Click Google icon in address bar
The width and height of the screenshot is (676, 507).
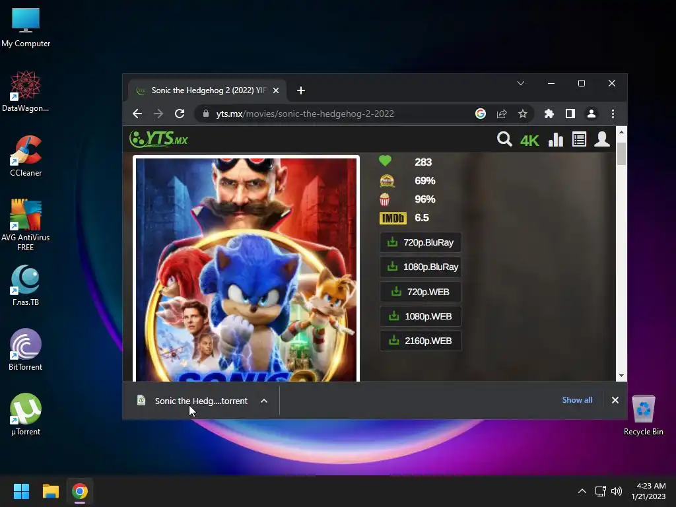tap(481, 114)
